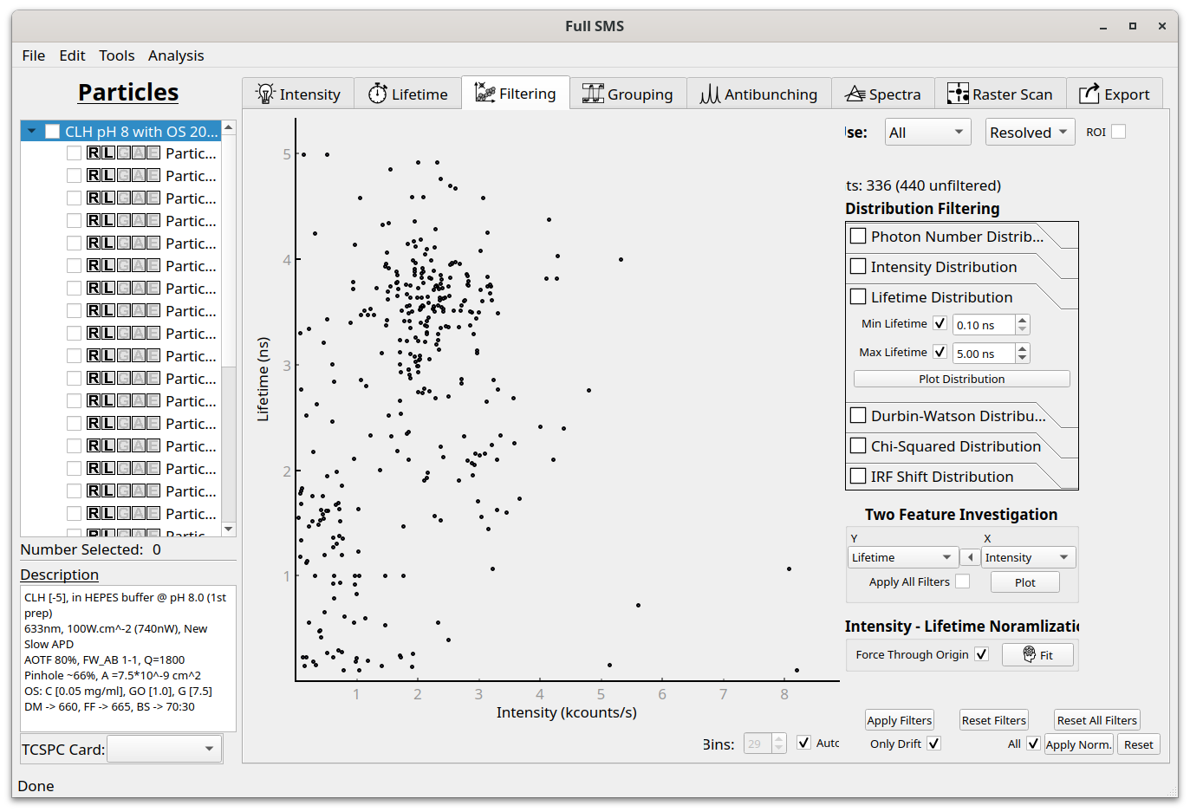Toggle the Only Drift checkbox

(x=933, y=744)
